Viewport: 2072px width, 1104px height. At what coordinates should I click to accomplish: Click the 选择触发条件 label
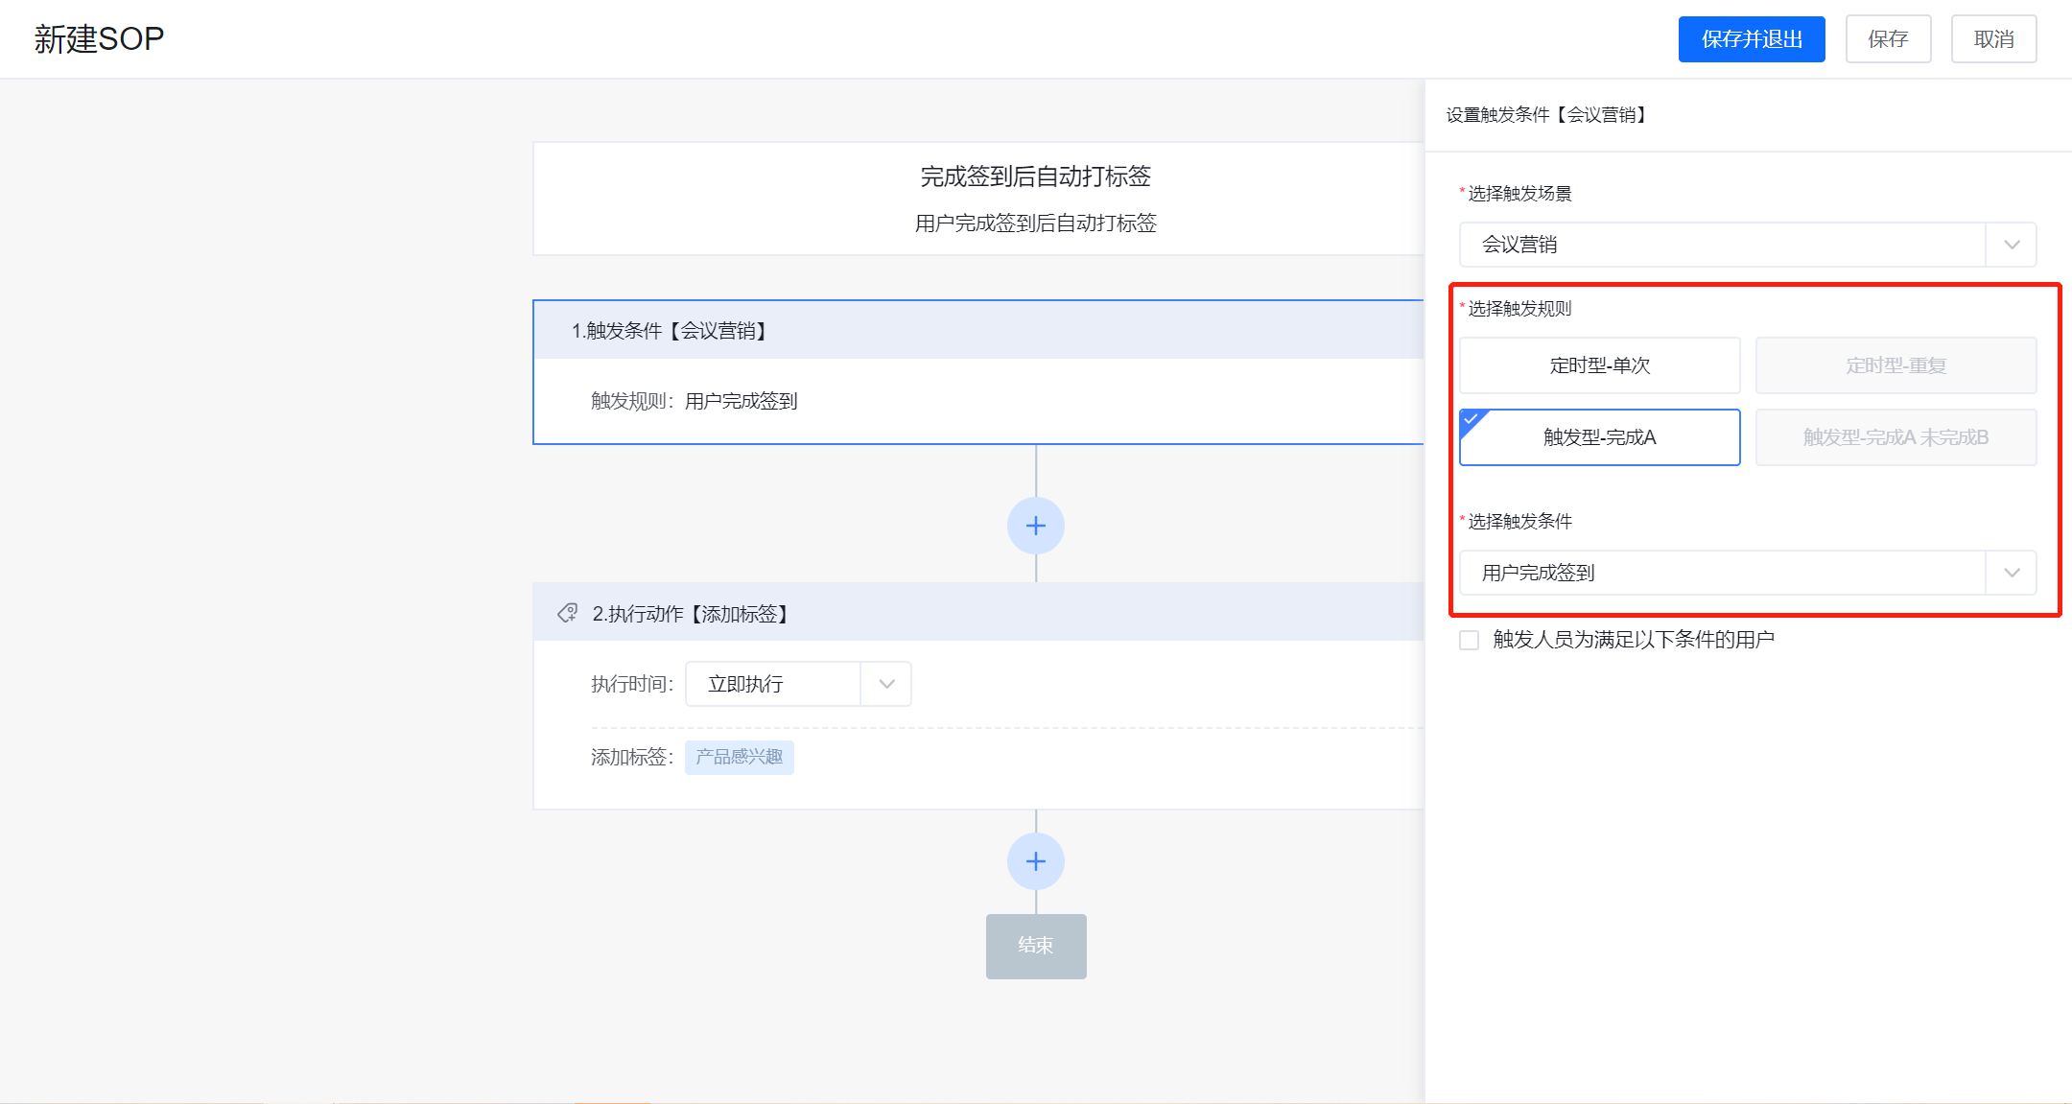pyautogui.click(x=1519, y=522)
